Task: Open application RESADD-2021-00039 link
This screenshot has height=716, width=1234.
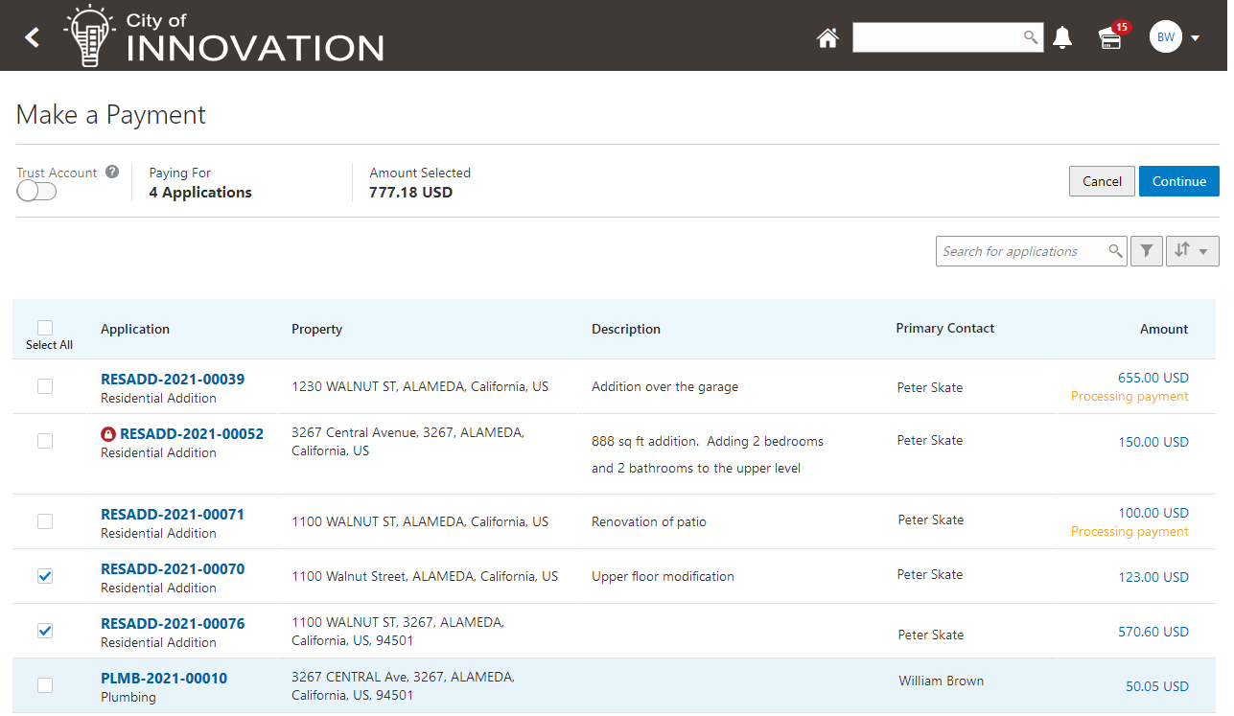Action: pyautogui.click(x=173, y=379)
